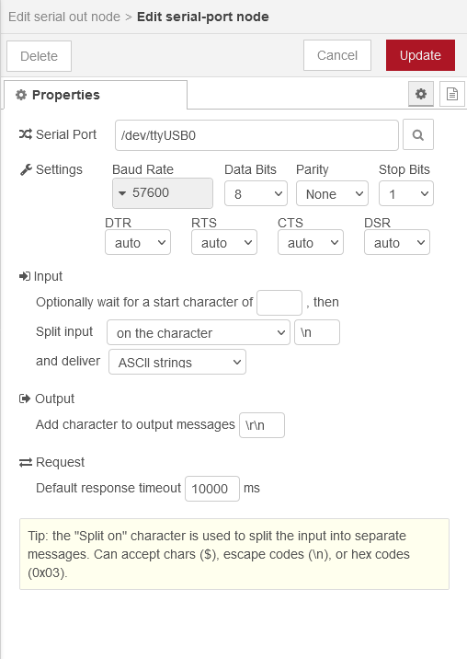Click the response timeout 10000 field
This screenshot has width=467, height=659.
pyautogui.click(x=212, y=489)
